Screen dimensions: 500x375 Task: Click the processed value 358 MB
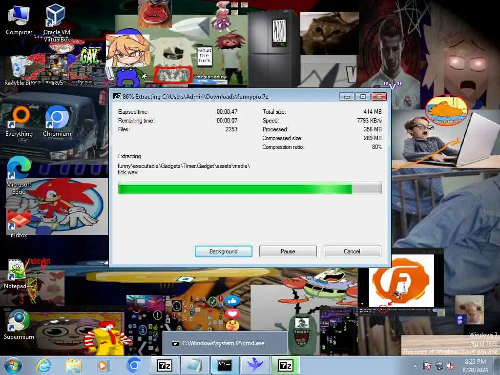pos(373,129)
